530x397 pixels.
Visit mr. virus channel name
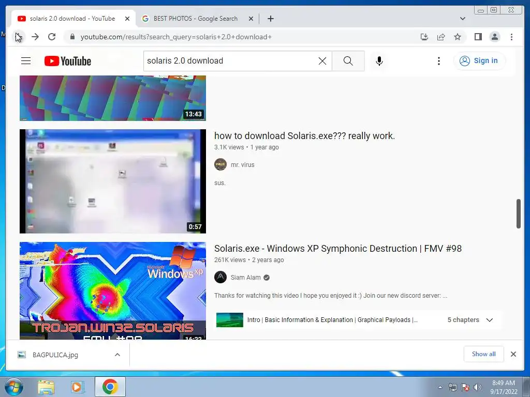242,165
